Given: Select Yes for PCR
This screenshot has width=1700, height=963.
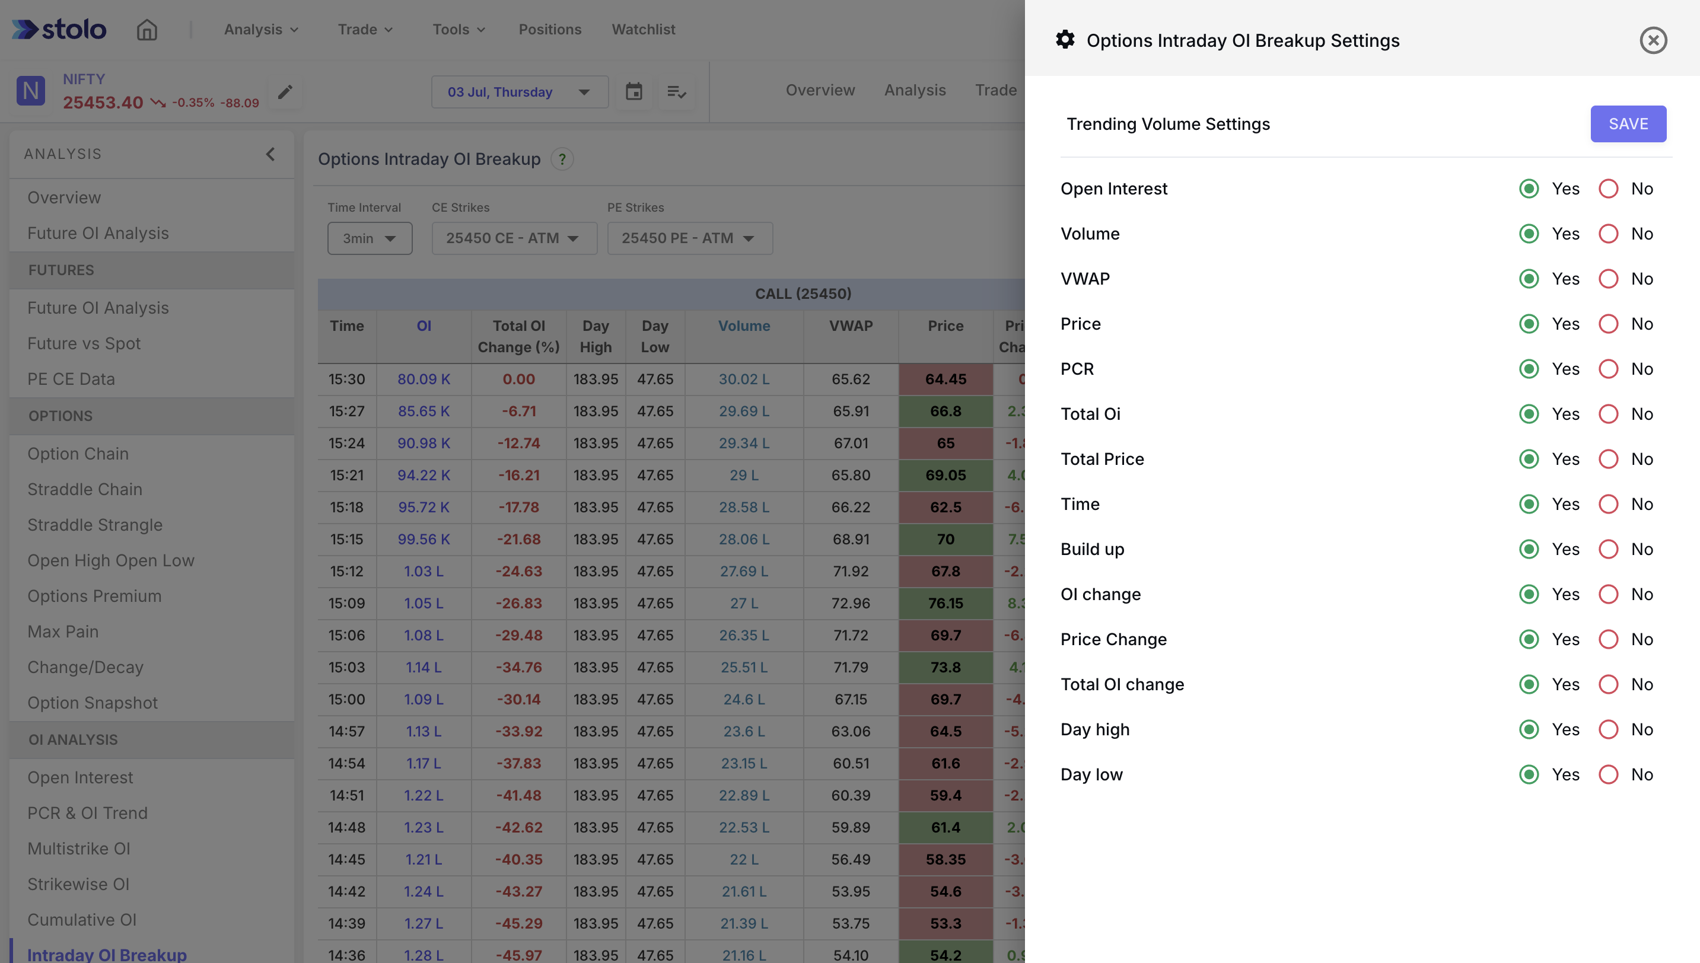Looking at the screenshot, I should (1528, 368).
